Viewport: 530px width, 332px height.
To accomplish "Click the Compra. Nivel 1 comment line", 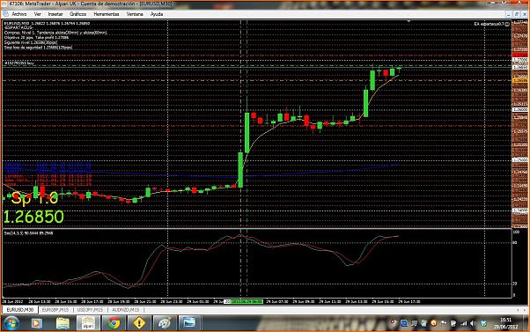I will click(55, 33).
